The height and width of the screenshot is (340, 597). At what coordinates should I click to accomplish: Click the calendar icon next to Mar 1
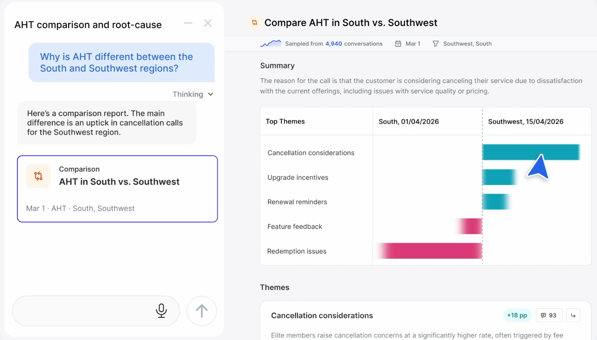(398, 43)
